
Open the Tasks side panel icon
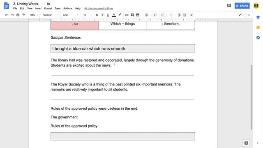[258, 37]
